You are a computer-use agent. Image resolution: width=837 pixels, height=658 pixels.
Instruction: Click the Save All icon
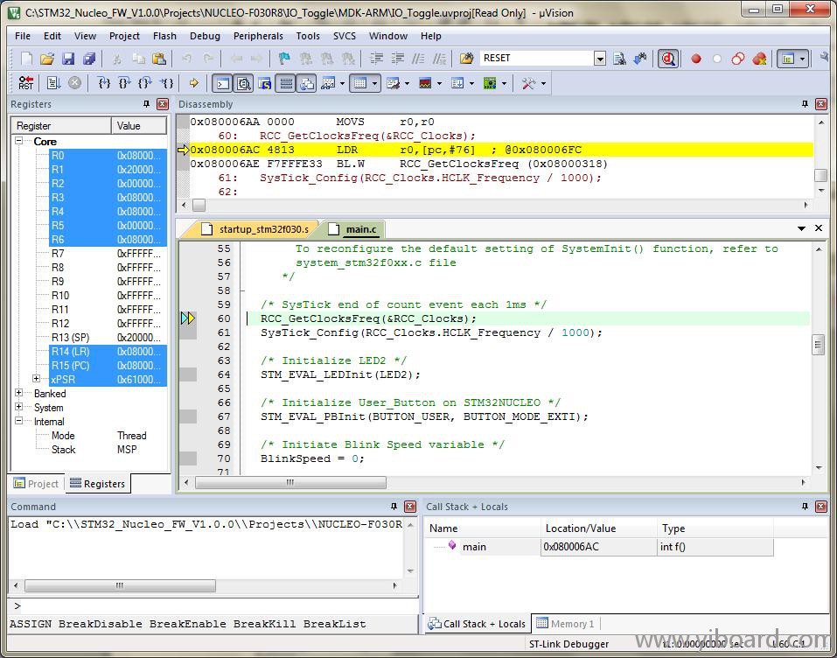click(89, 59)
